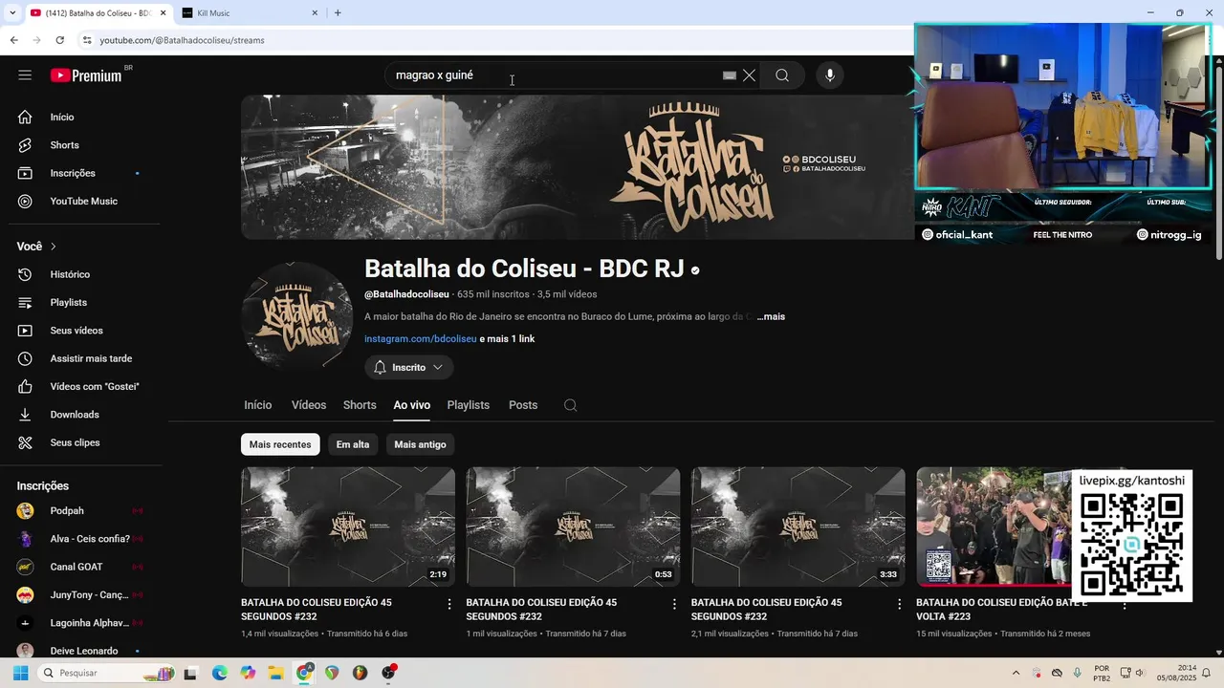Filter streams by Mais recentes
Screen dimensions: 1224x688
(280, 444)
